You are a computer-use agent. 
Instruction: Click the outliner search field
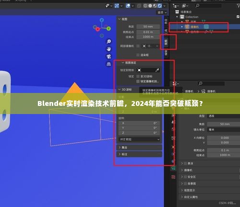tap(208, 6)
